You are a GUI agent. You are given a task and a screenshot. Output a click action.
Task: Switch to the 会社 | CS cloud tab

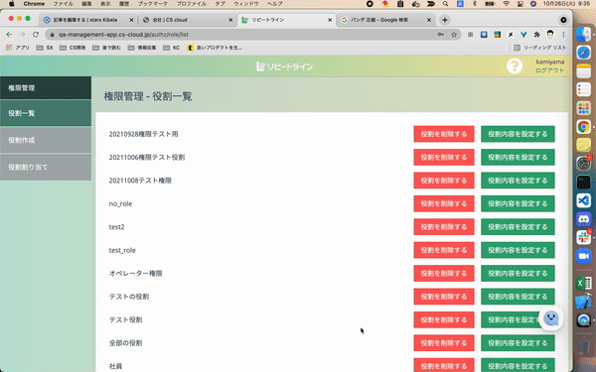[x=187, y=20]
